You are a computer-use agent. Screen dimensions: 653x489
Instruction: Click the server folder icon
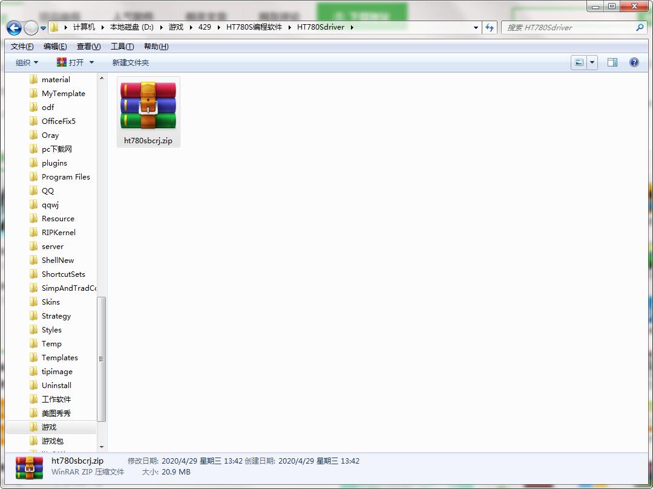tap(34, 246)
